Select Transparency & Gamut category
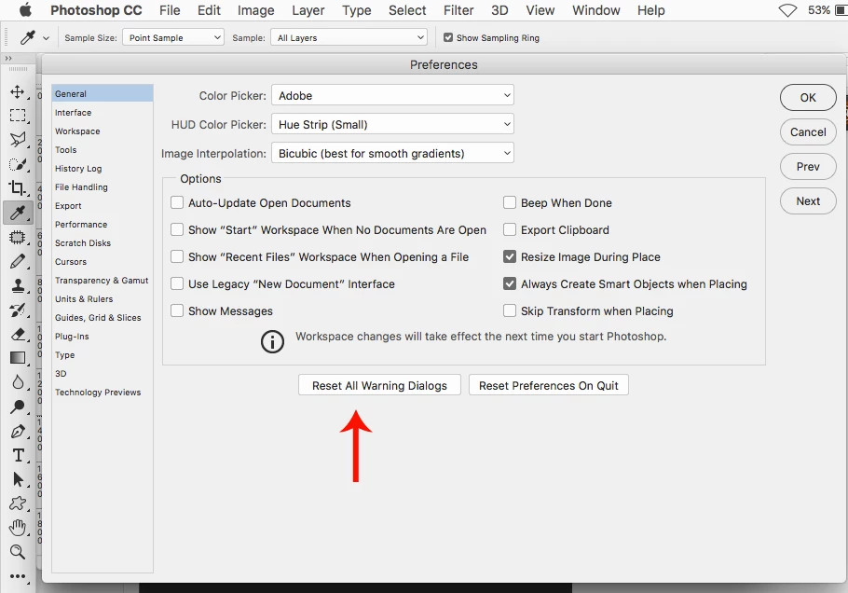 pyautogui.click(x=103, y=281)
